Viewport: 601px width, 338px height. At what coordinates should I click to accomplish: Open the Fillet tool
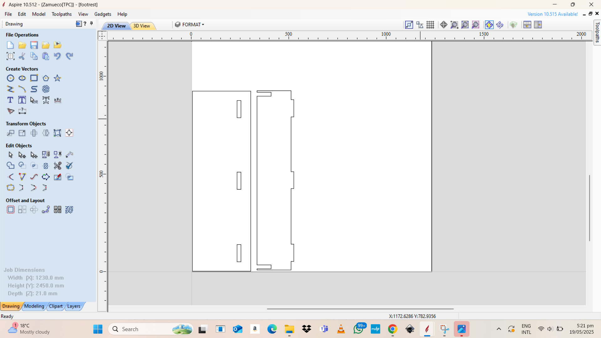[x=10, y=177]
